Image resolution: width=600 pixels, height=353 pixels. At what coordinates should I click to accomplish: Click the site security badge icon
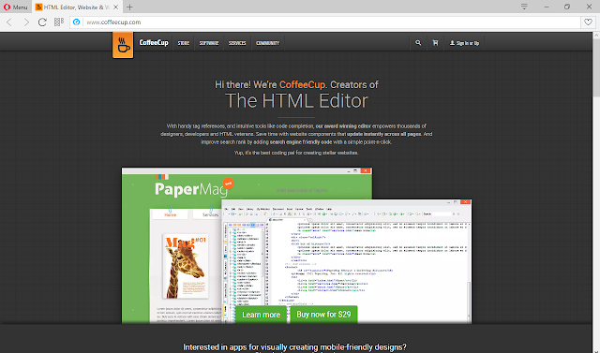pos(77,22)
